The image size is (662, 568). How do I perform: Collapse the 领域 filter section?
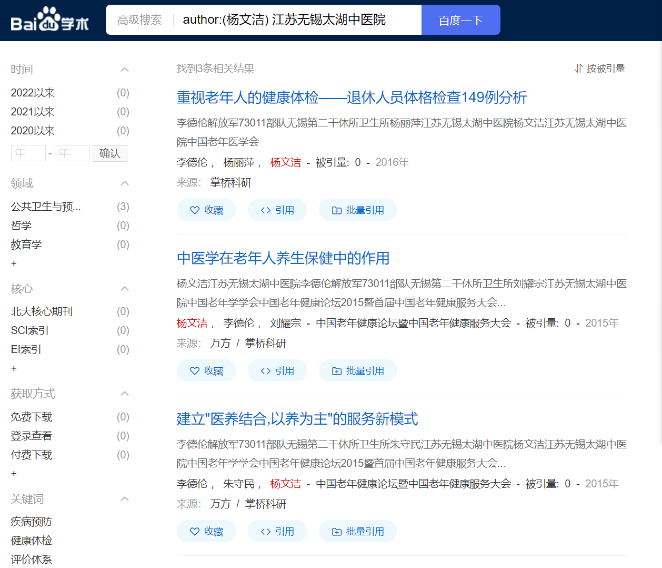pyautogui.click(x=125, y=183)
